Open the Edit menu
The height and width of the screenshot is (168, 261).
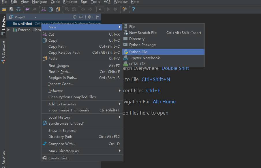coord(14,2)
